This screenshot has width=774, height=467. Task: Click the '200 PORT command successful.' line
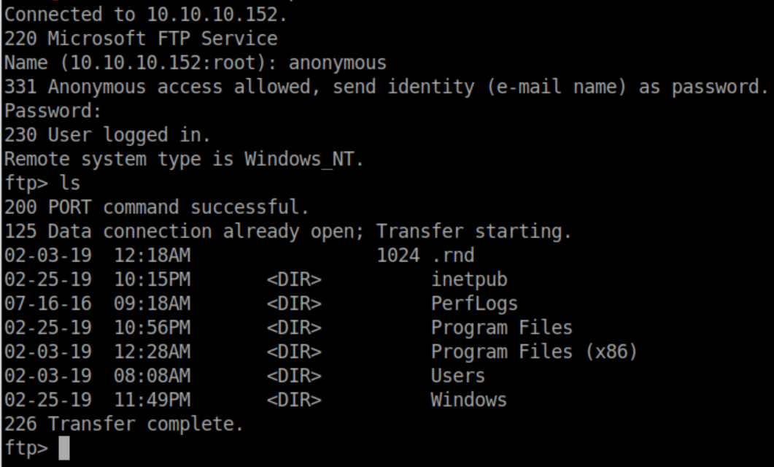click(x=156, y=207)
